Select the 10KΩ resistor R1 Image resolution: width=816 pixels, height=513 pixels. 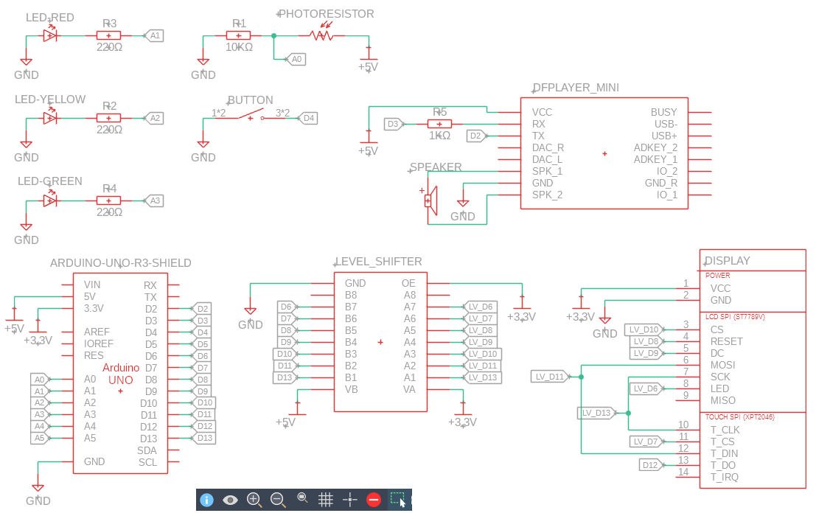(x=238, y=35)
